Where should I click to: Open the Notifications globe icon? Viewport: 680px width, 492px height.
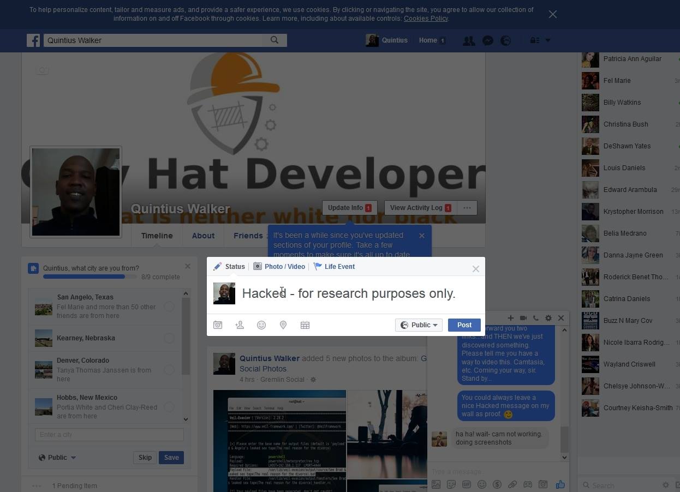coord(506,40)
